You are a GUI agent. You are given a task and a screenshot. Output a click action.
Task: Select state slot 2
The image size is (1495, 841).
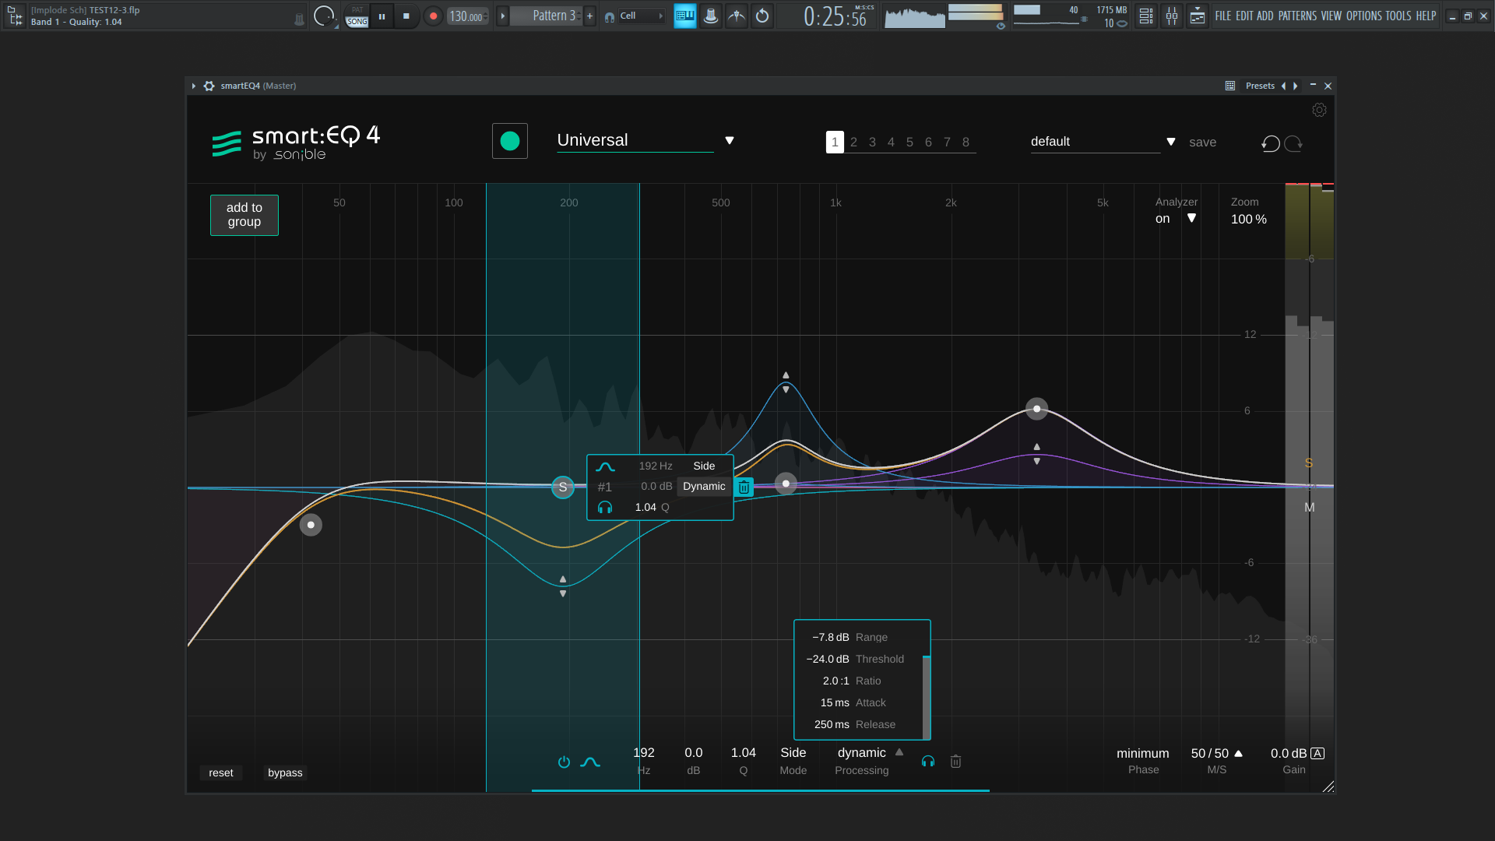pyautogui.click(x=853, y=142)
